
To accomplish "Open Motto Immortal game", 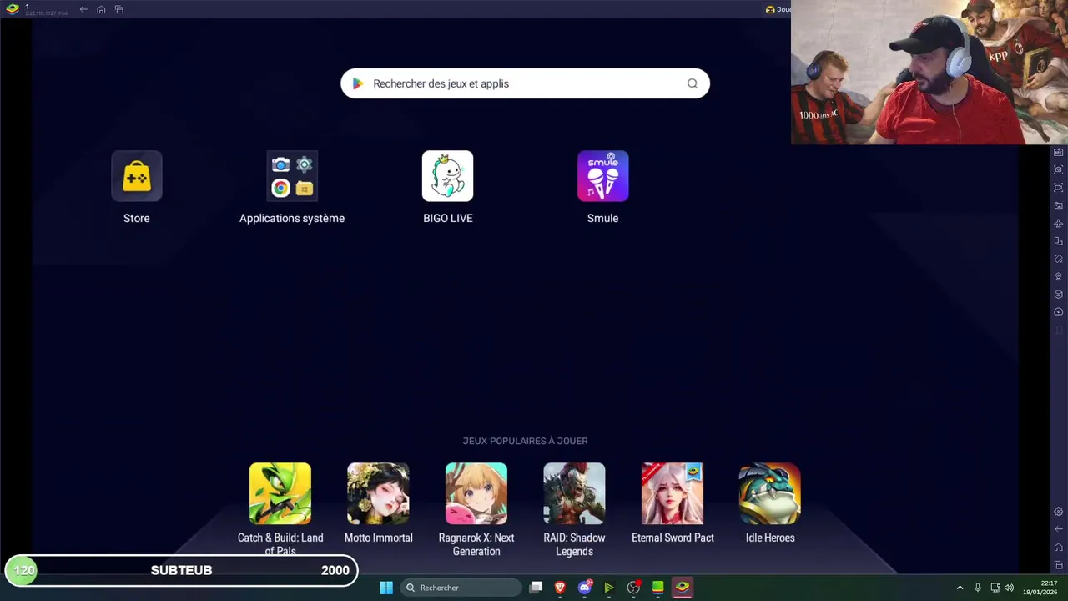I will (x=378, y=493).
